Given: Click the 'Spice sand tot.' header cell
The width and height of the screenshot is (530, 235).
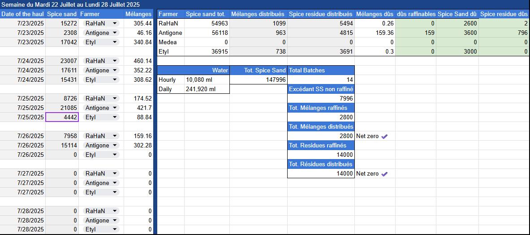Looking at the screenshot, I should point(206,14).
